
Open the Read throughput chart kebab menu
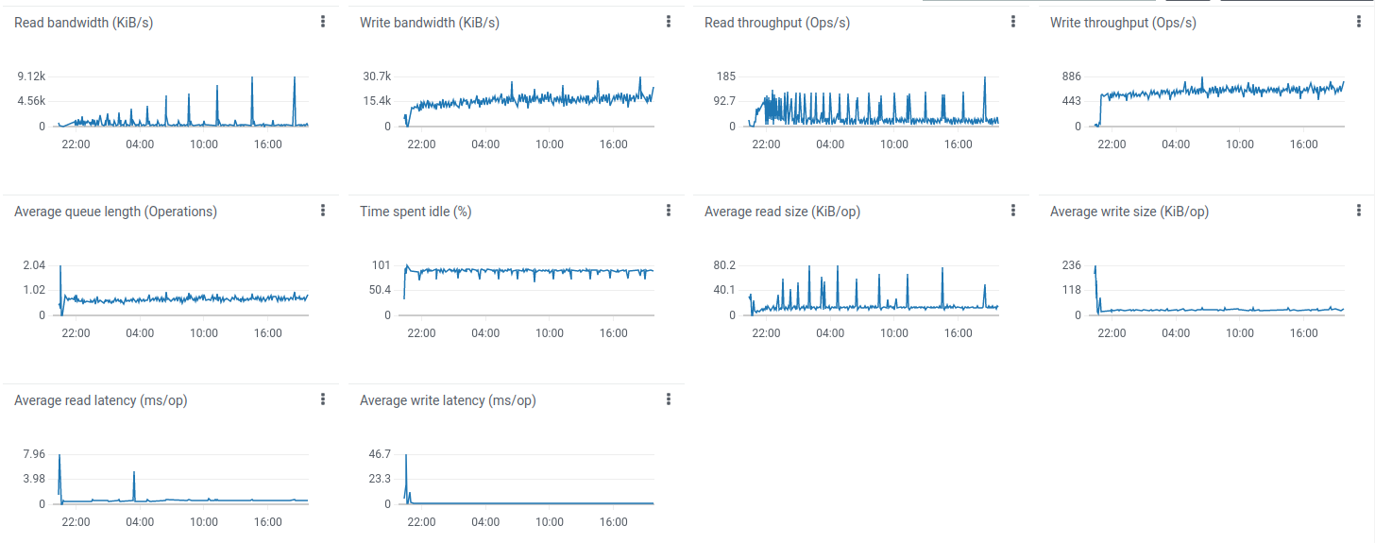1013,22
